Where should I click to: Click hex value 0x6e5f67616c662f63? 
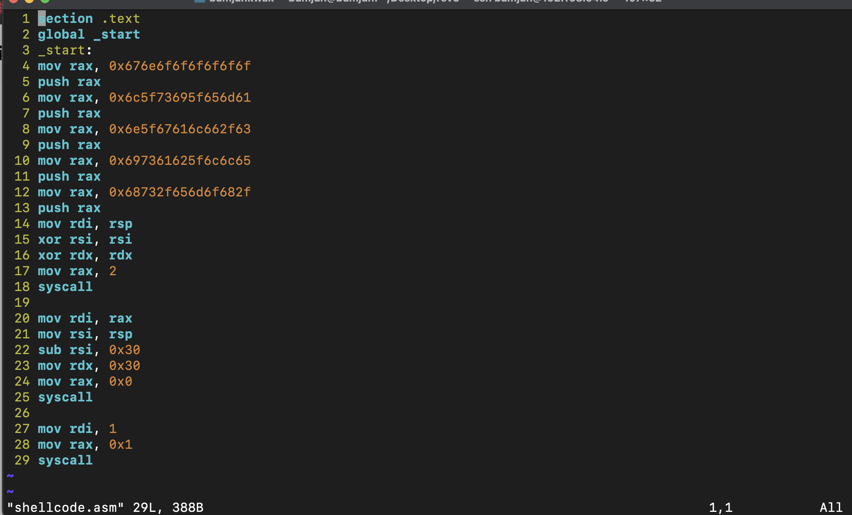tap(180, 129)
